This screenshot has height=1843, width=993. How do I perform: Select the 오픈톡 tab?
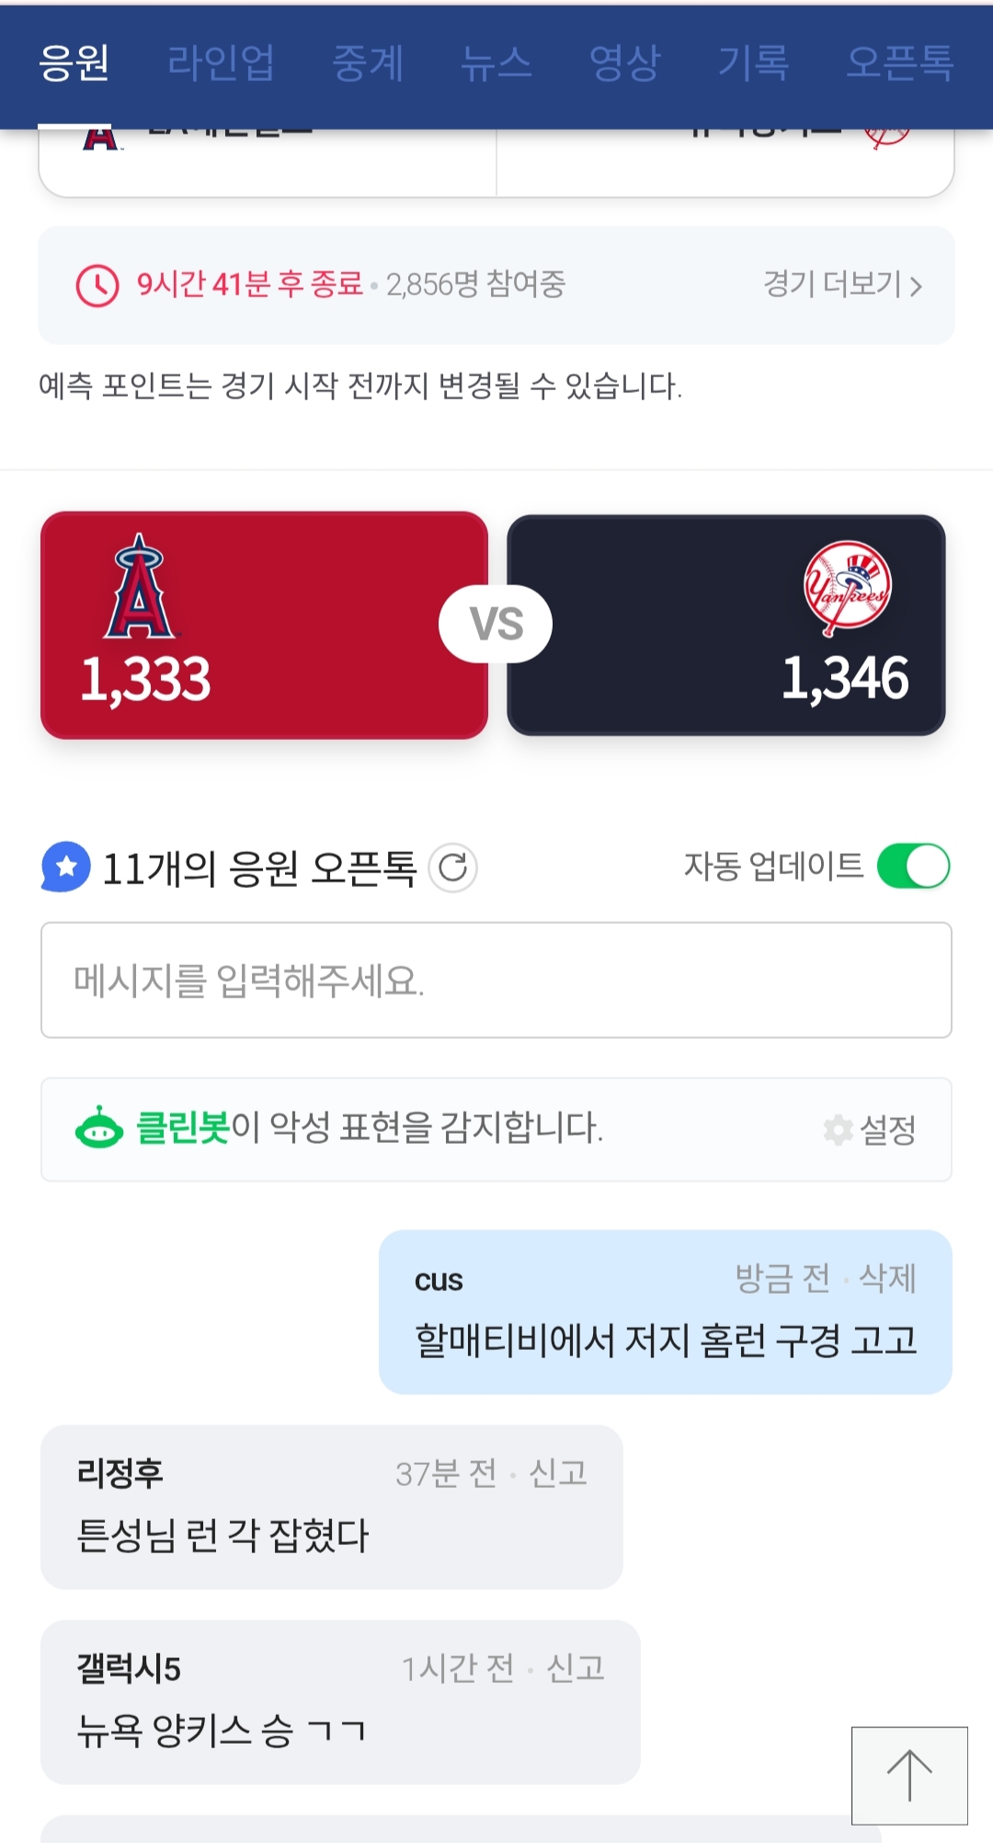[899, 63]
